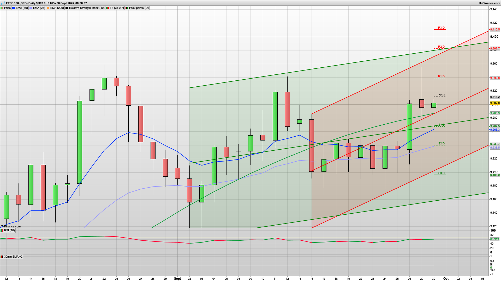Click the yellow 9,302.0 current price tag

(495, 103)
